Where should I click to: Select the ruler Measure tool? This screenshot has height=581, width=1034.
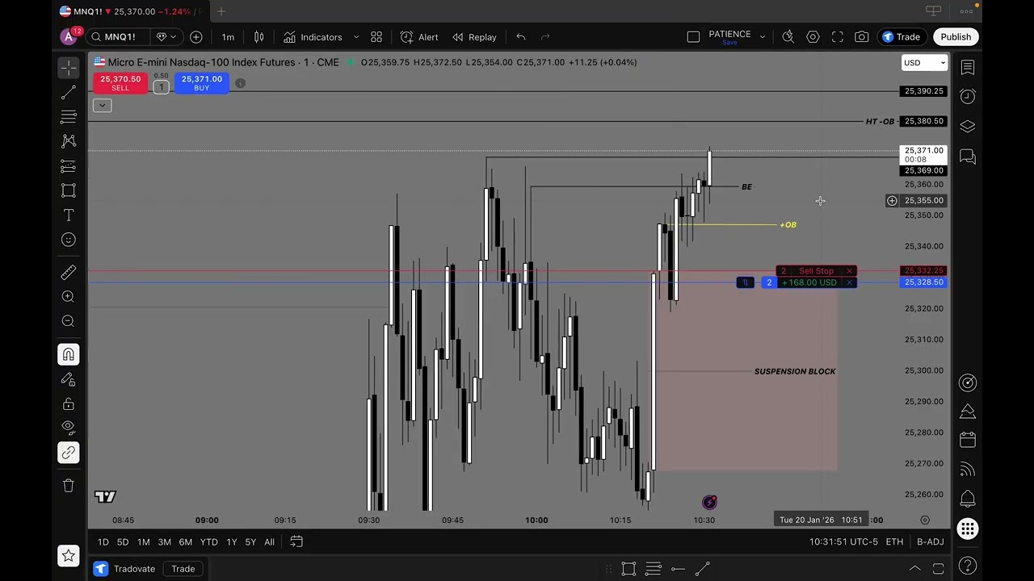coord(69,272)
